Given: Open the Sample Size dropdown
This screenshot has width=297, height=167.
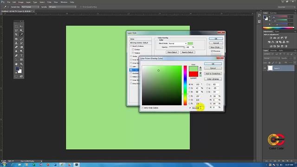Looking at the screenshot, I should coord(30,7).
